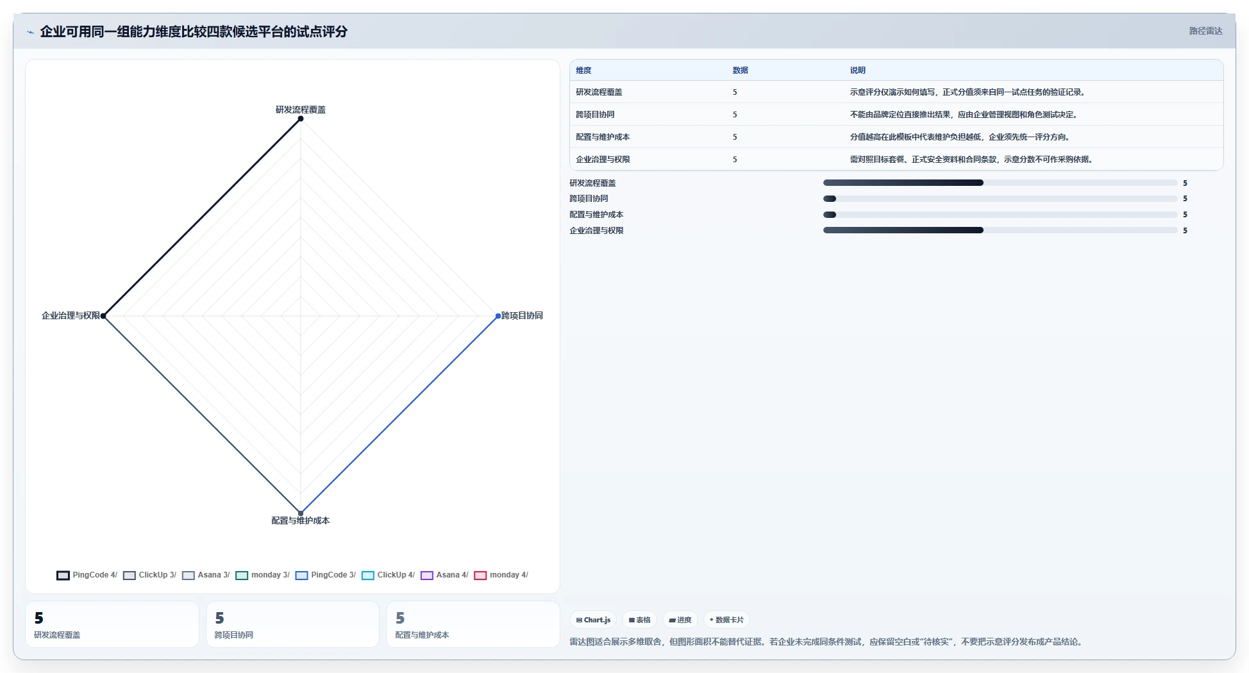Click the description starting 分值越高在此模板中代表
Screen dimensions: 1249x673
961,137
